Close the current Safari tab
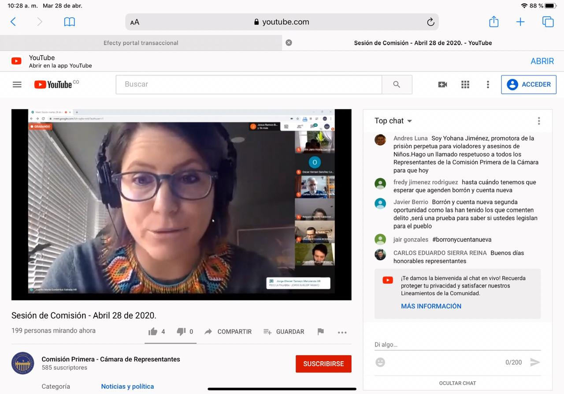This screenshot has height=394, width=564. pos(289,43)
